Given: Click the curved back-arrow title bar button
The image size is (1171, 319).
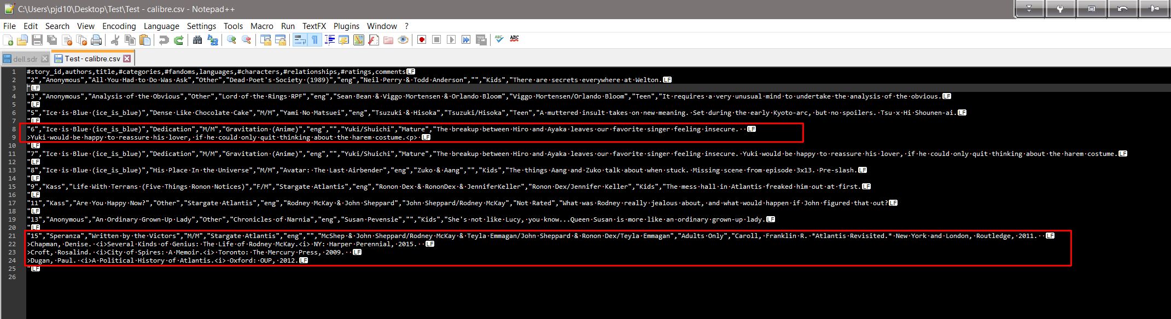Looking at the screenshot, I should [1122, 9].
